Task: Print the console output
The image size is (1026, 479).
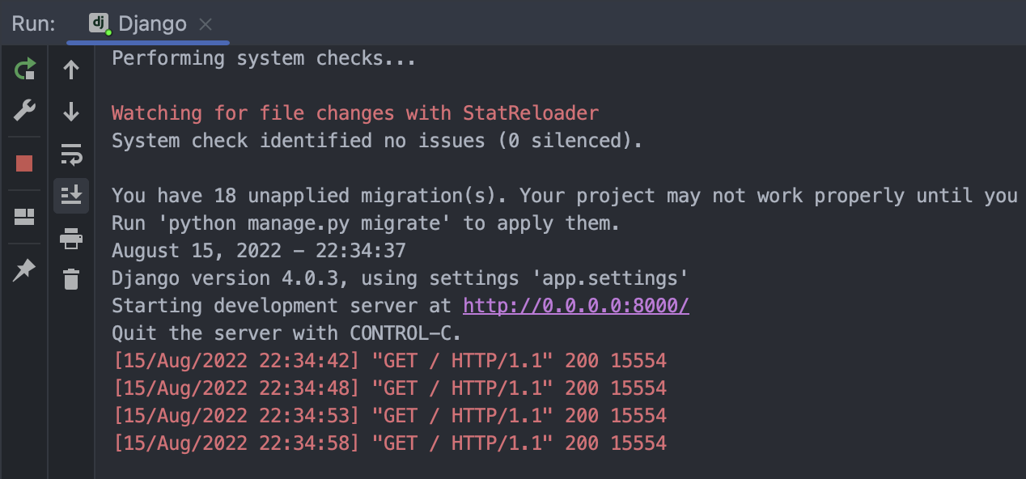Action: 71,239
